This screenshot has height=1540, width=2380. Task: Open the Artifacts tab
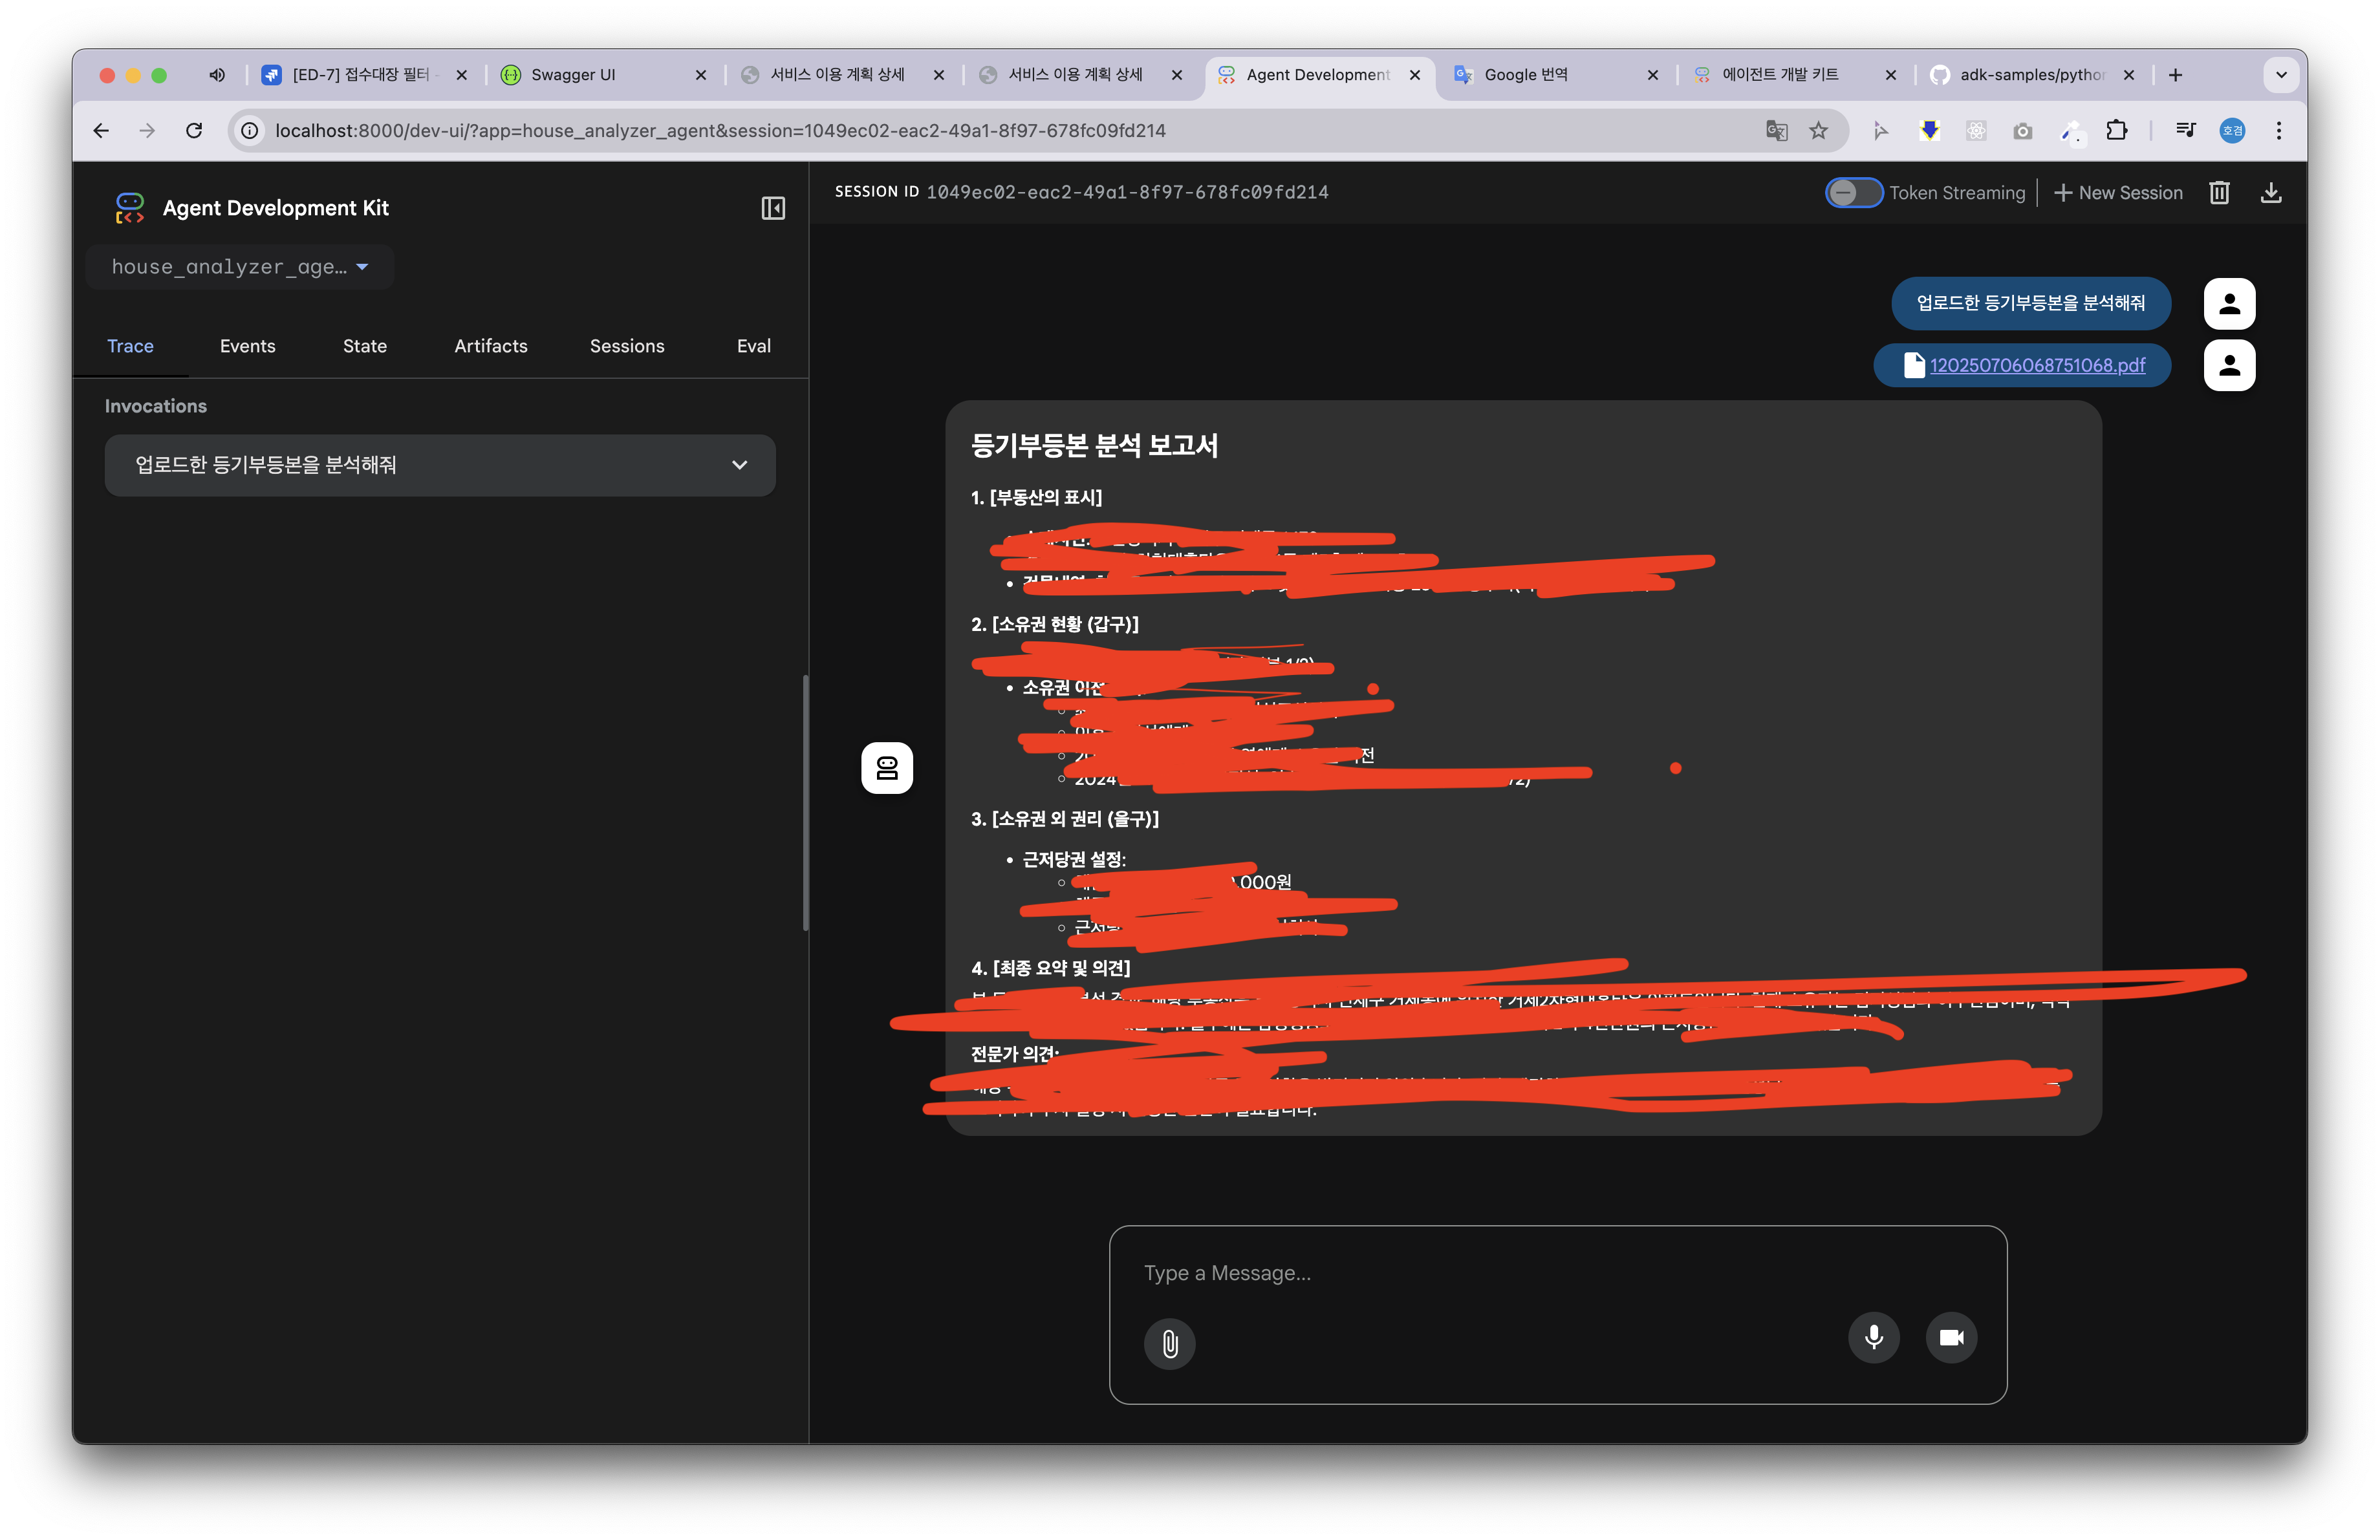(x=490, y=346)
